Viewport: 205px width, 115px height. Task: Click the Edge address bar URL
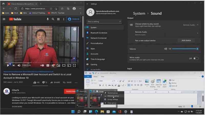click(35, 9)
